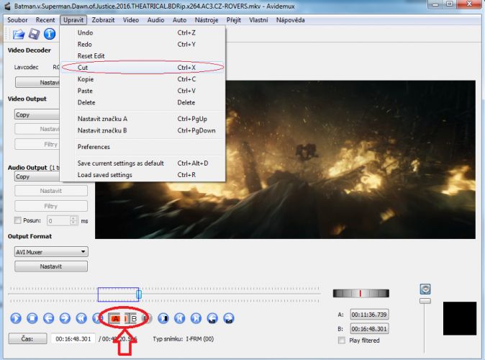Click the Open Video folder icon
This screenshot has height=360, width=485.
19,34
